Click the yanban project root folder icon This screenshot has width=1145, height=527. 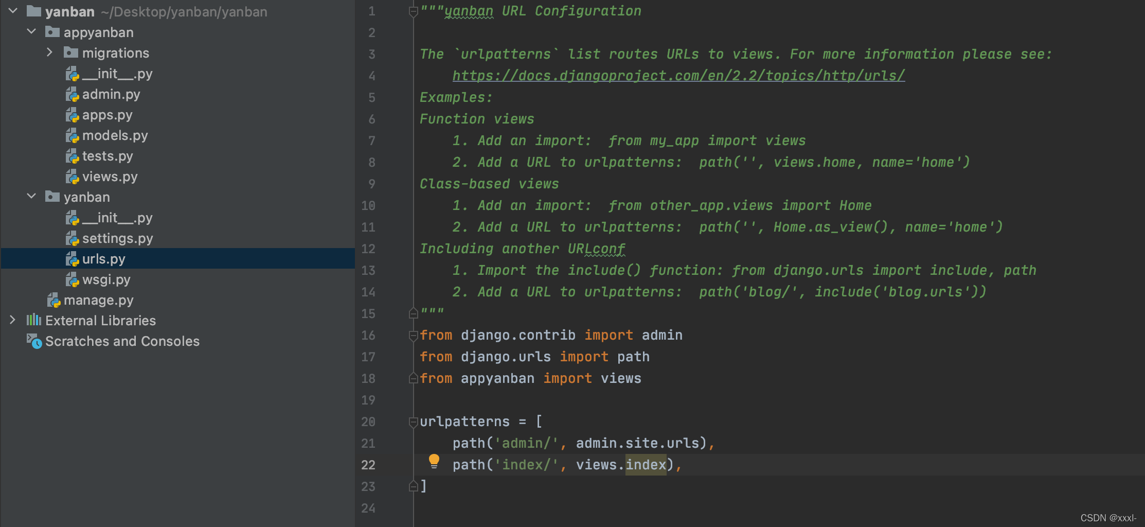34,11
